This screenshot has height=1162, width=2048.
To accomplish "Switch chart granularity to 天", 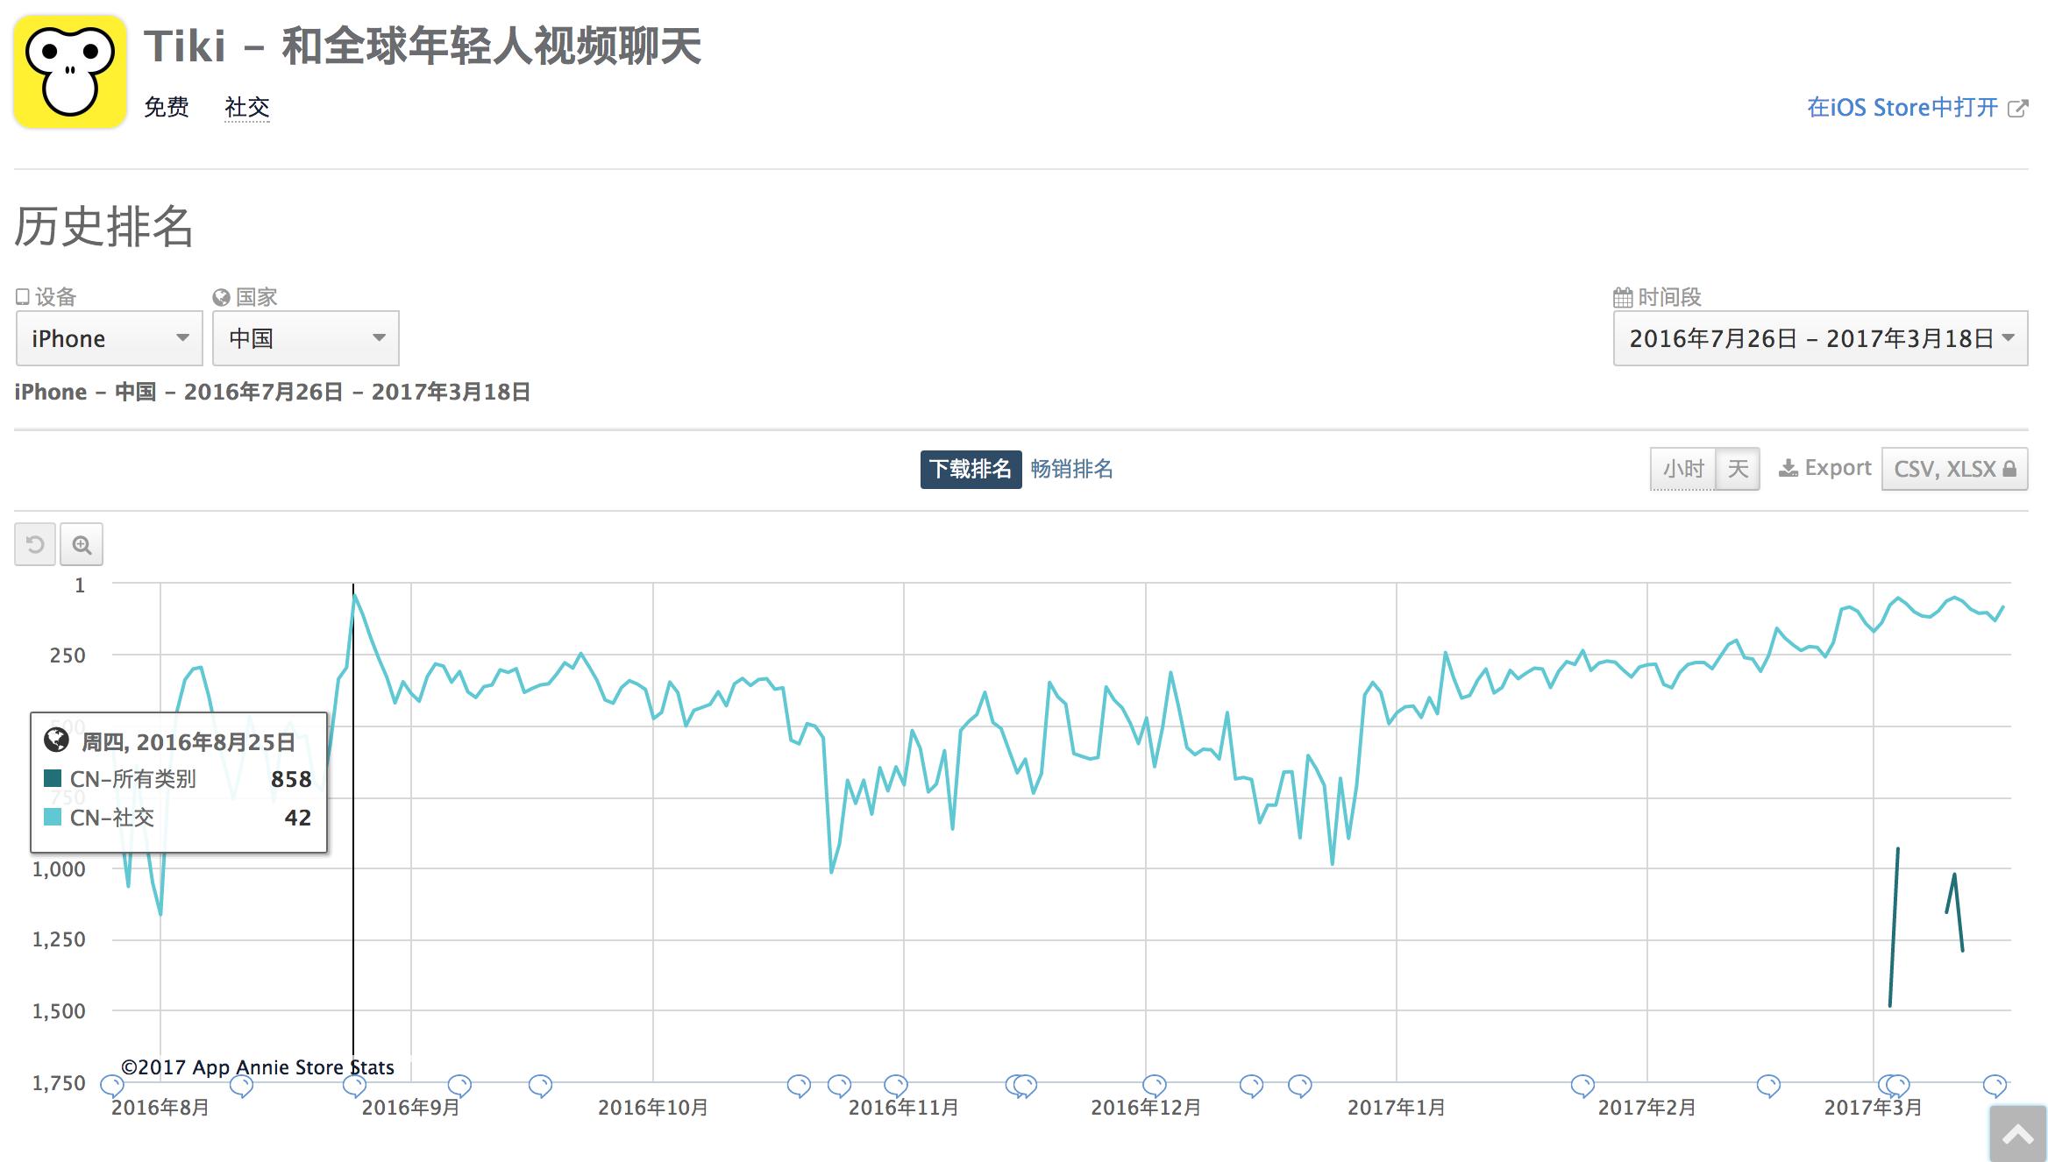I will click(1738, 469).
